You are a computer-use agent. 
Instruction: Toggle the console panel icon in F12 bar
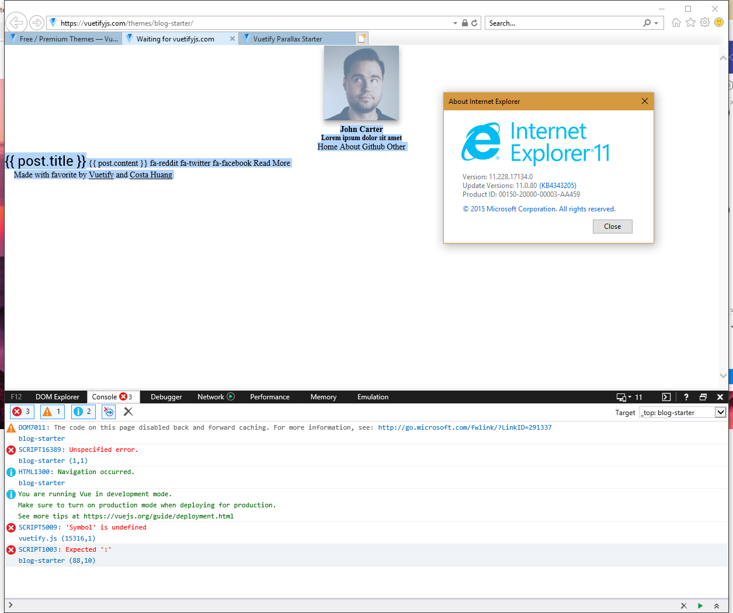(666, 397)
